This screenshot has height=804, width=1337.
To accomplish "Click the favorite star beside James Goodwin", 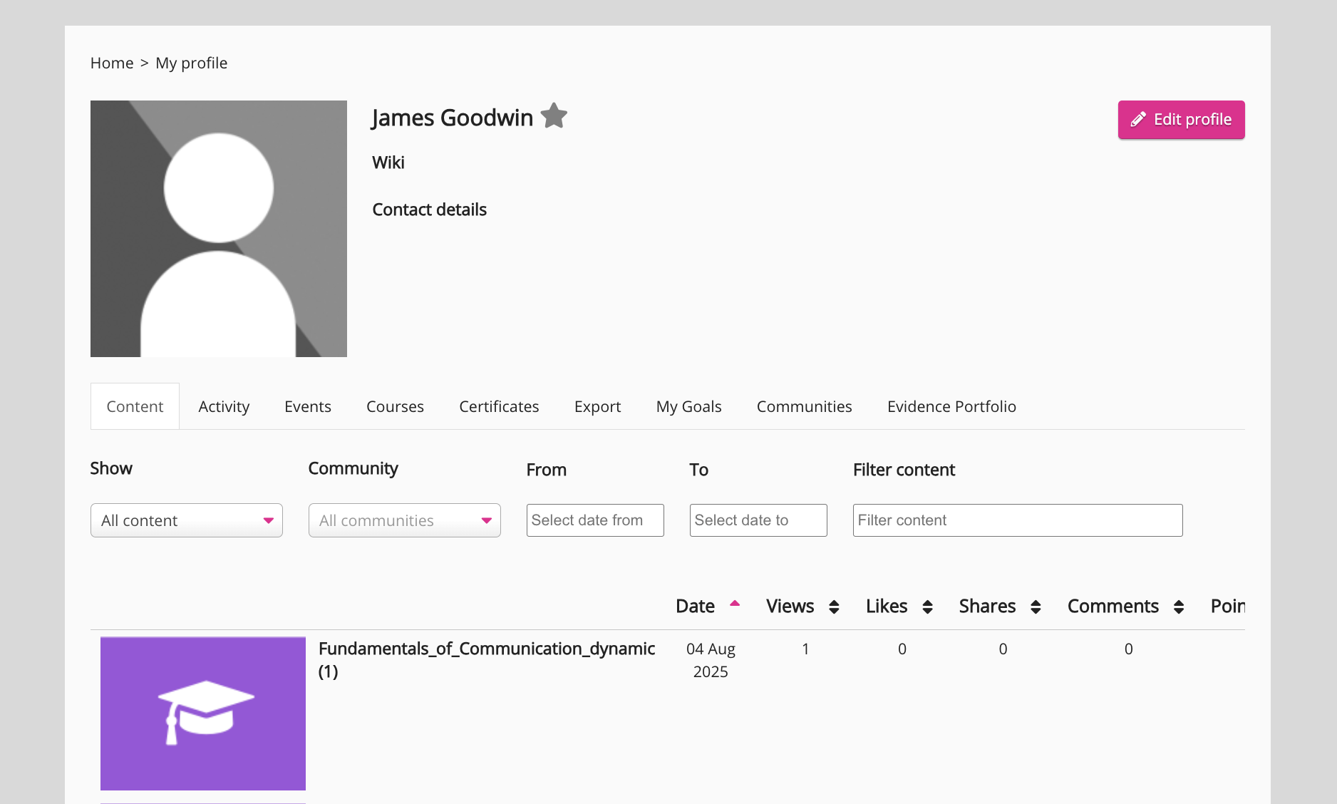I will (x=554, y=116).
